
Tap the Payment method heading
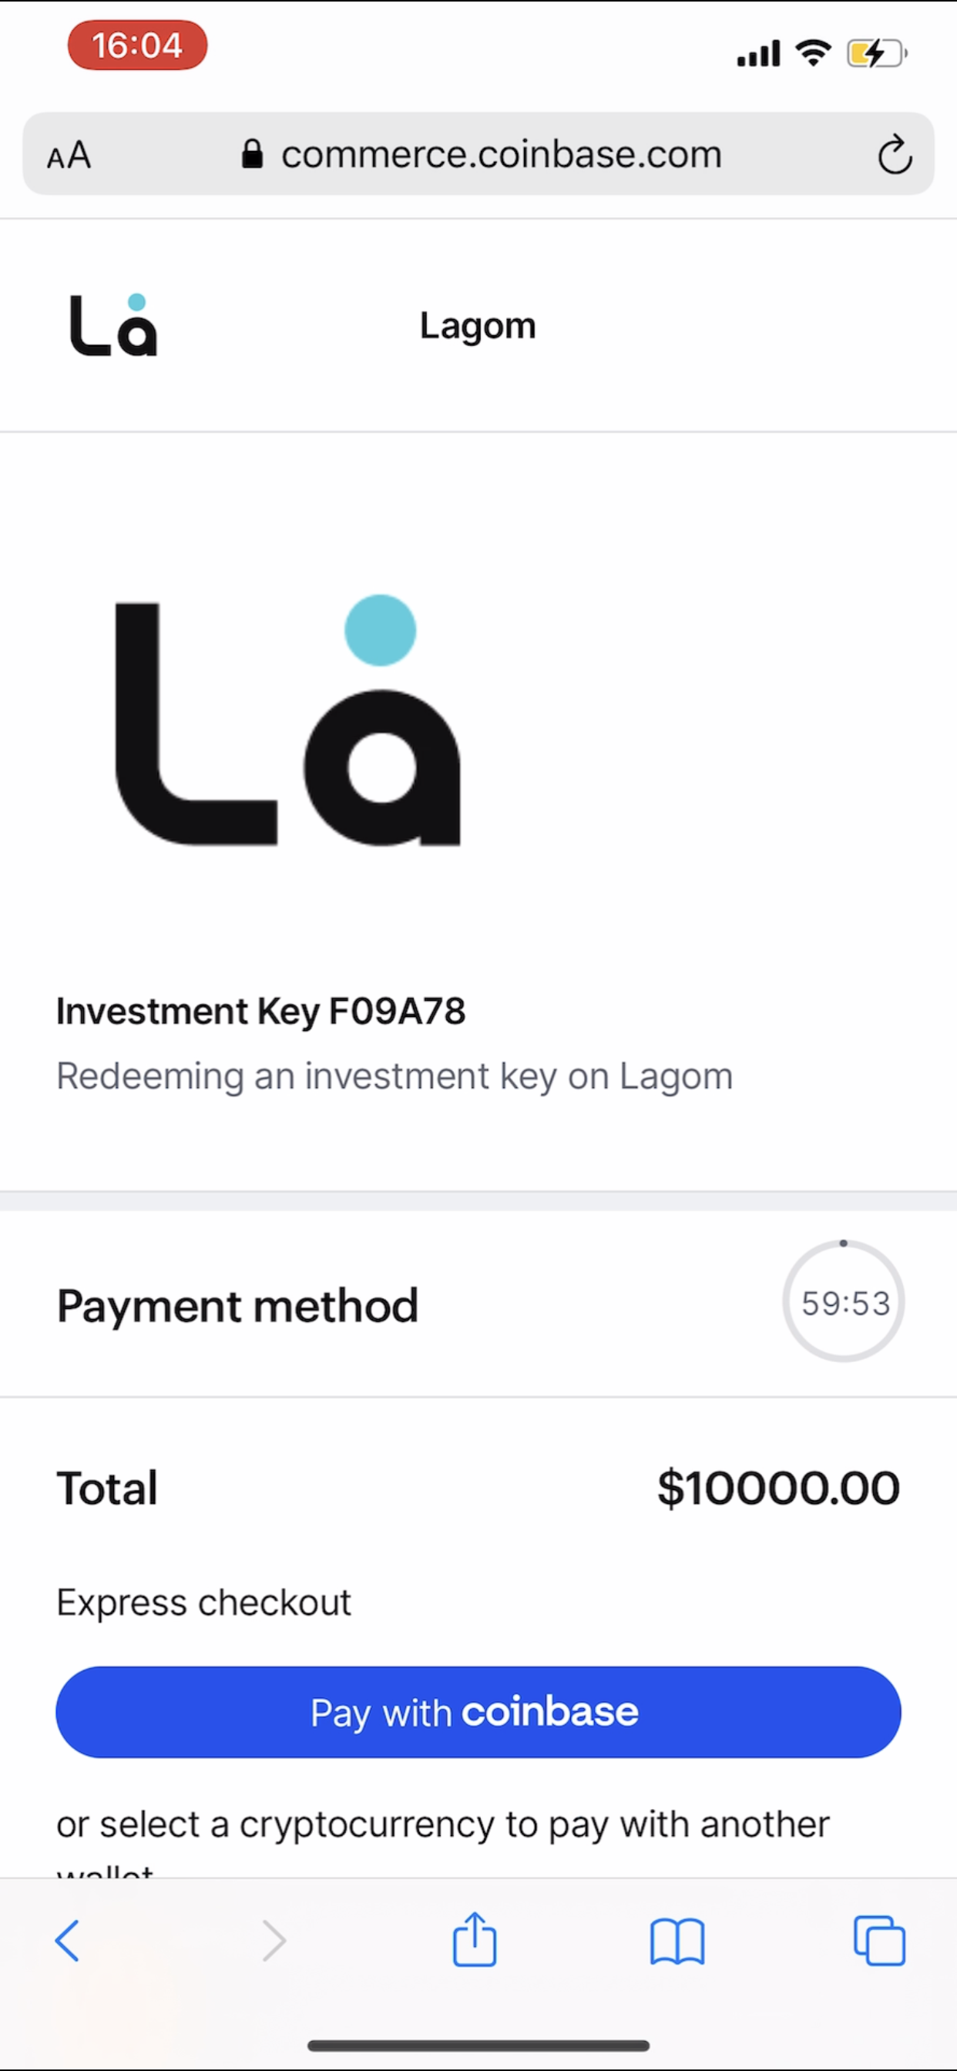tap(237, 1306)
